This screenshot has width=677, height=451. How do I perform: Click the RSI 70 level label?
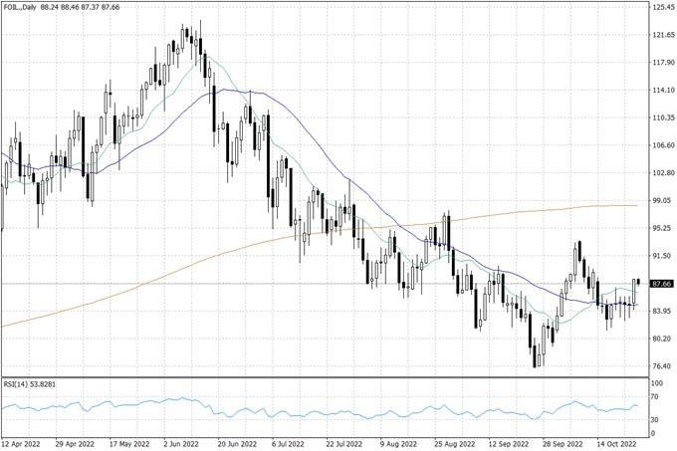[x=657, y=397]
